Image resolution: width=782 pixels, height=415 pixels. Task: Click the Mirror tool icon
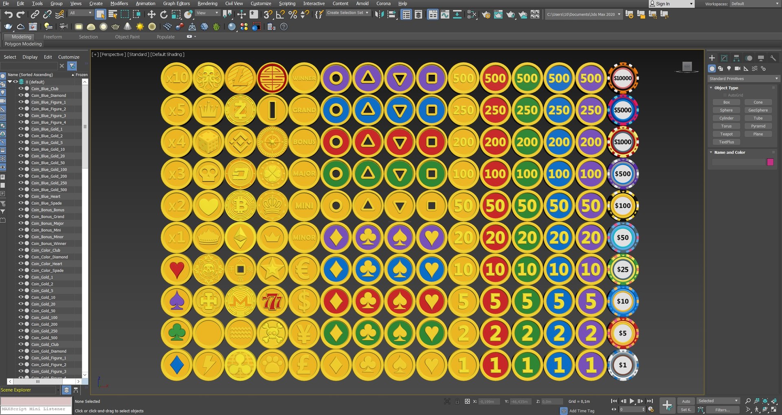tap(380, 15)
